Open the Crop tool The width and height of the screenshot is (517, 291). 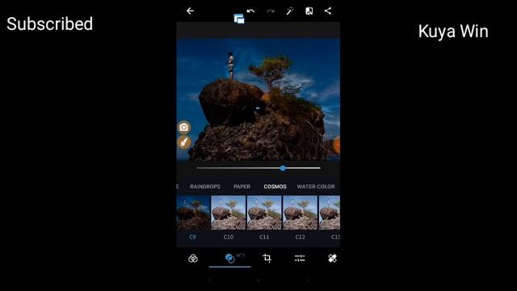(x=267, y=258)
